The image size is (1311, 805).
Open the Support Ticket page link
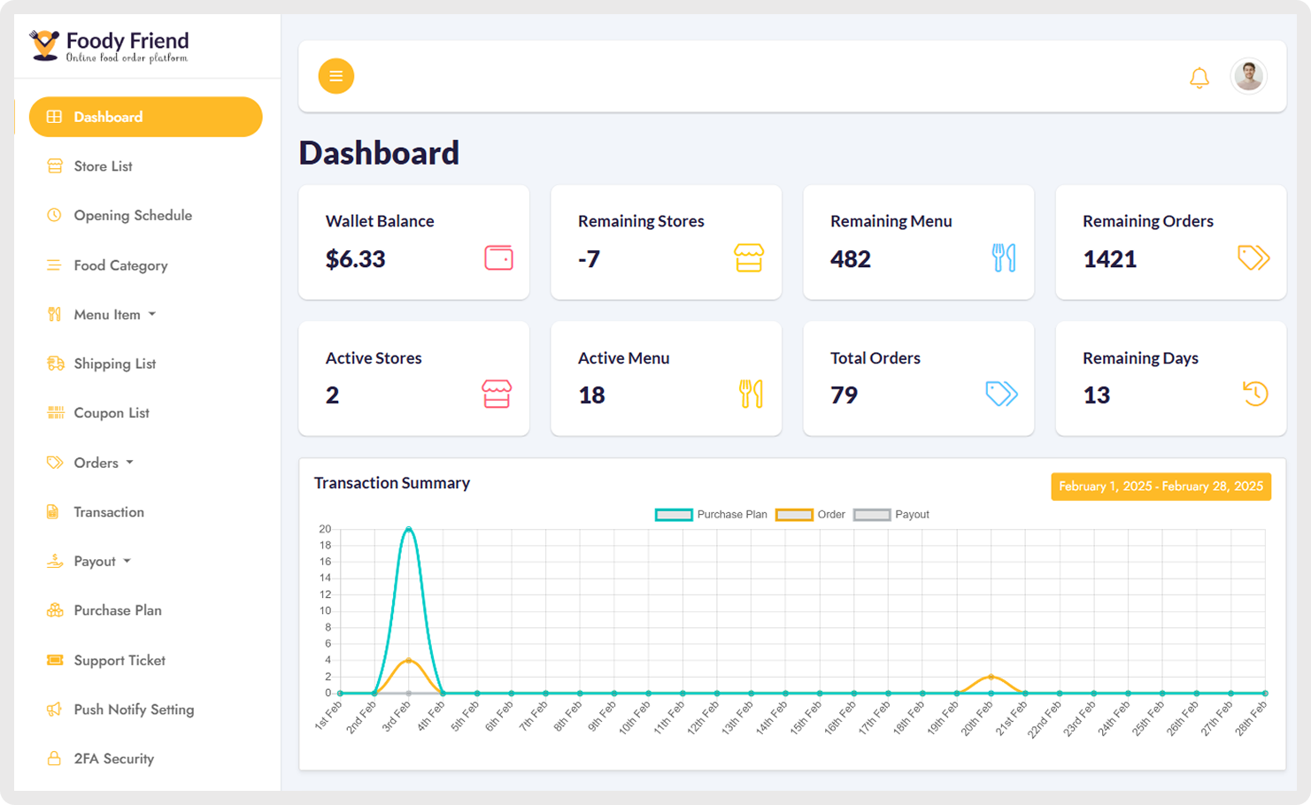click(x=120, y=660)
